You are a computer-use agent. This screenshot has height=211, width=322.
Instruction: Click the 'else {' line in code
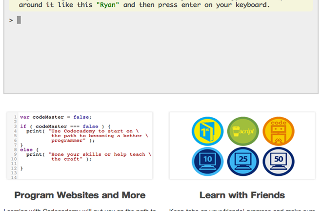[x=27, y=149]
